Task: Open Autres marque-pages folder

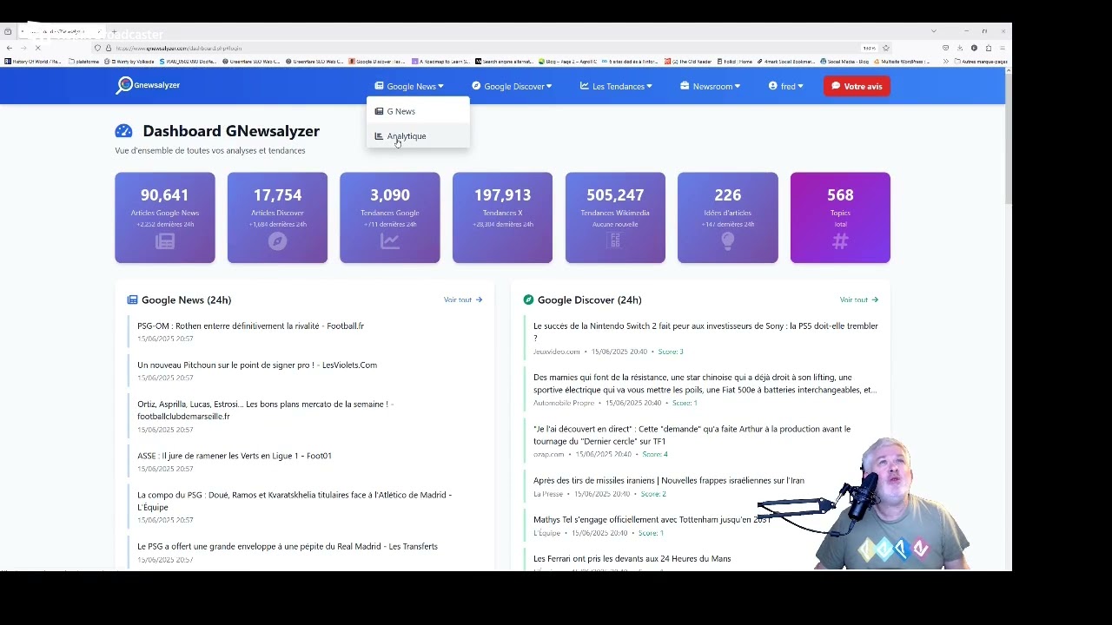Action: (x=981, y=62)
